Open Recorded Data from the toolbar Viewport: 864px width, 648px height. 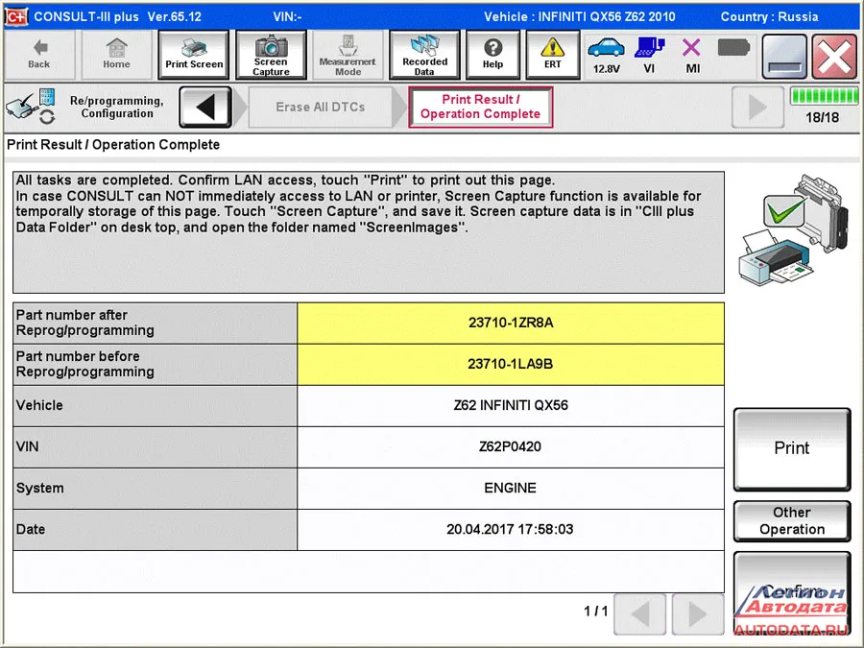tap(424, 55)
